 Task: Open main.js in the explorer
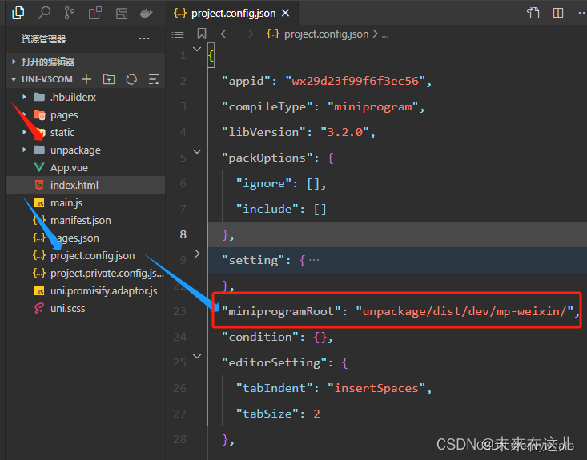(66, 202)
